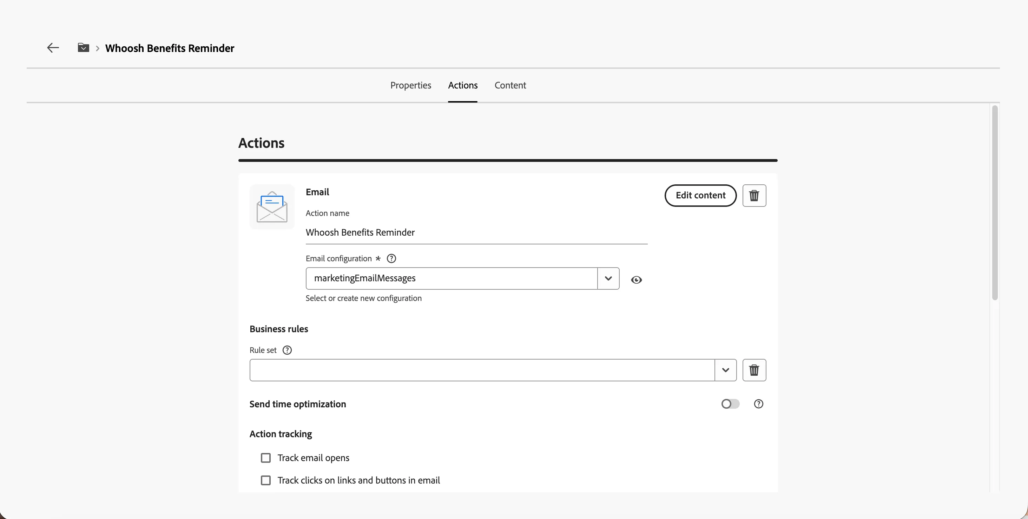Image resolution: width=1028 pixels, height=519 pixels.
Task: Open help for Email configuration
Action: [391, 258]
